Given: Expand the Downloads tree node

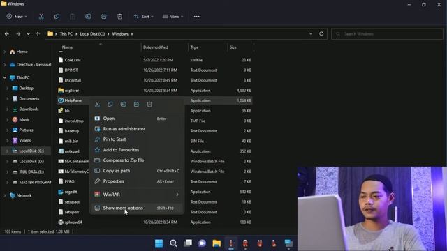Looking at the screenshot, I should [8, 109].
